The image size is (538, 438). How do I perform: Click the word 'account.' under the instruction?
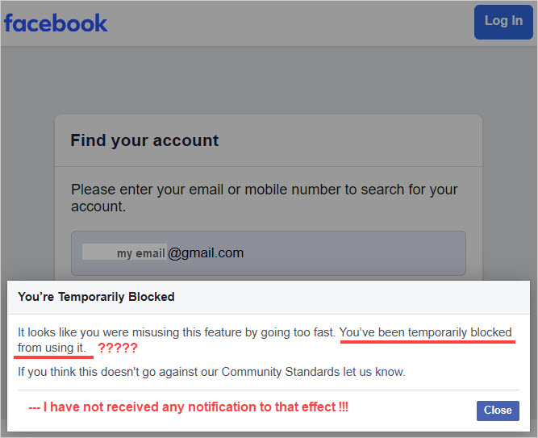pyautogui.click(x=98, y=206)
